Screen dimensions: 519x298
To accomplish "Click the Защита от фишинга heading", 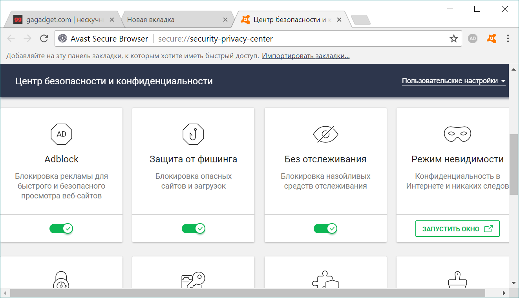I will tap(194, 159).
